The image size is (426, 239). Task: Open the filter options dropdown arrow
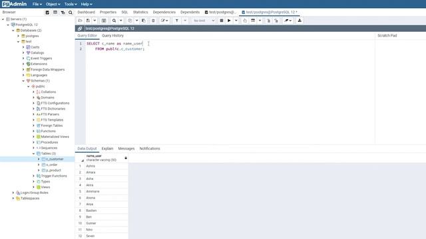tap(185, 21)
